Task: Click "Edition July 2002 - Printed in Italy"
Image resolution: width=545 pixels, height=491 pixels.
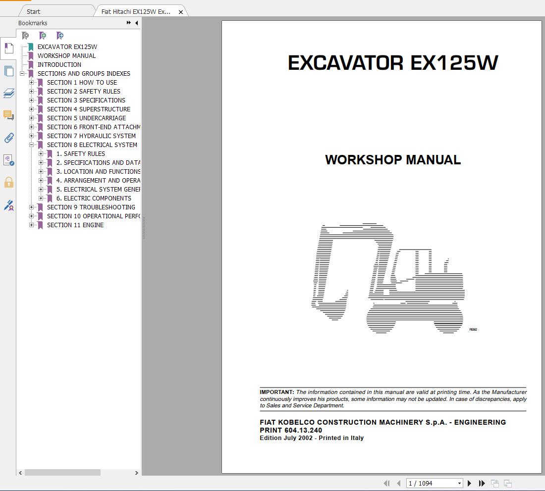Action: [312, 438]
